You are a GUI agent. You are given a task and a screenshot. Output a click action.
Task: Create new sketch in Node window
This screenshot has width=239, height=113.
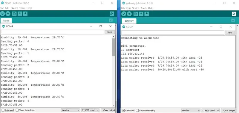(14, 14)
